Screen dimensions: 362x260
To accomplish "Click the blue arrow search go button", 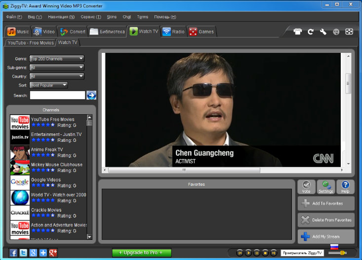I will pos(91,95).
